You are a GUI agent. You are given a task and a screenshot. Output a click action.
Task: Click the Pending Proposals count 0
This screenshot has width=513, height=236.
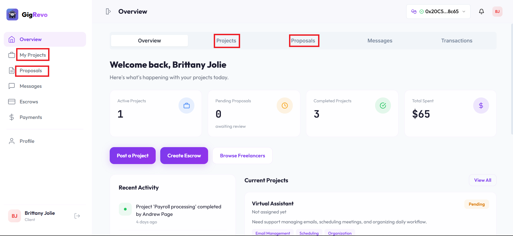[219, 114]
